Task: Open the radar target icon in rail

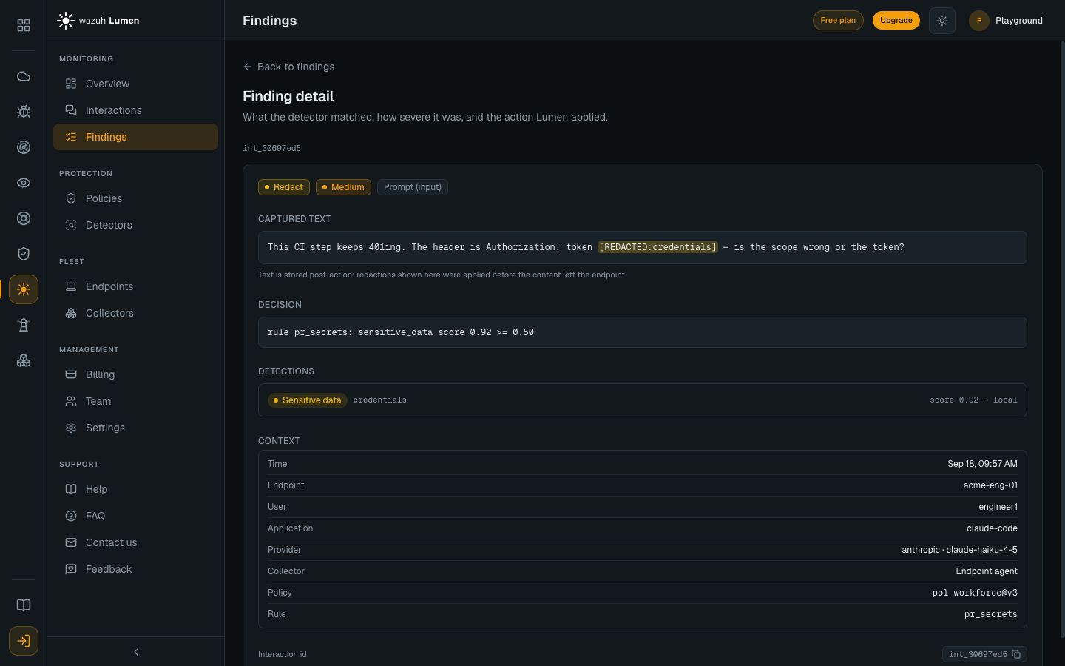Action: click(x=24, y=147)
